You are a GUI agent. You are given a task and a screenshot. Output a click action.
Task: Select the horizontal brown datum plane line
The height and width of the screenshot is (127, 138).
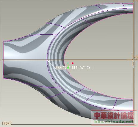tap(68, 60)
